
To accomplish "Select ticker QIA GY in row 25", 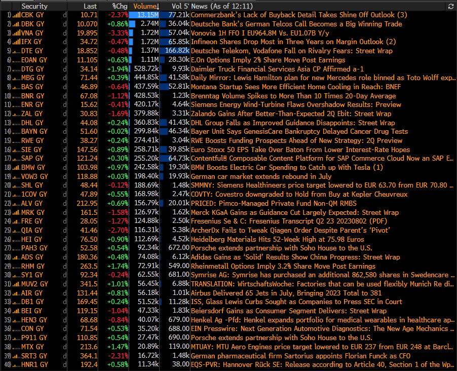I will pyautogui.click(x=32, y=231).
